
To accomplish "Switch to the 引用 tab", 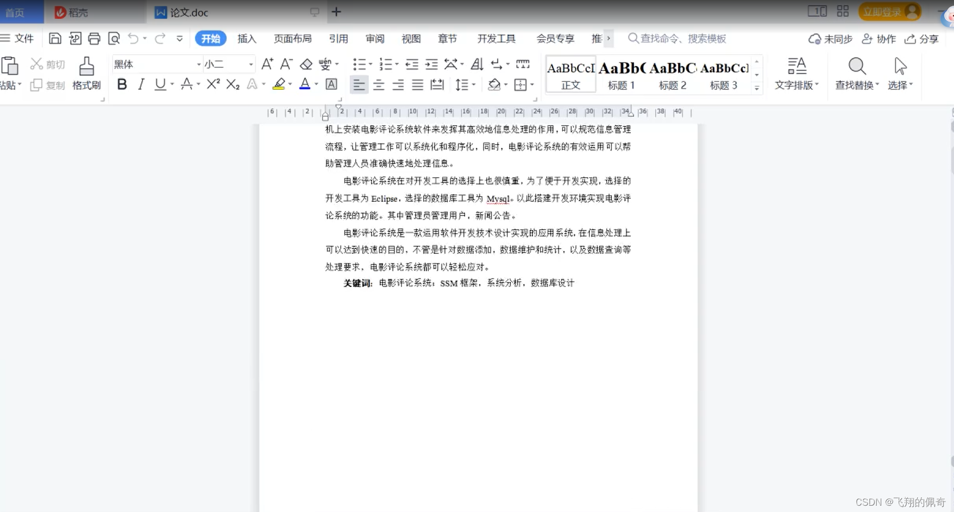I will 338,38.
